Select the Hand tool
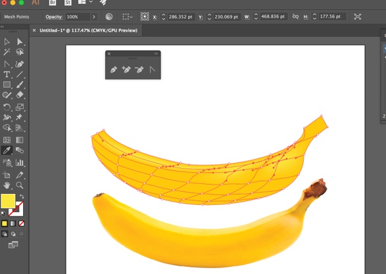The height and width of the screenshot is (274, 386). tap(7, 185)
